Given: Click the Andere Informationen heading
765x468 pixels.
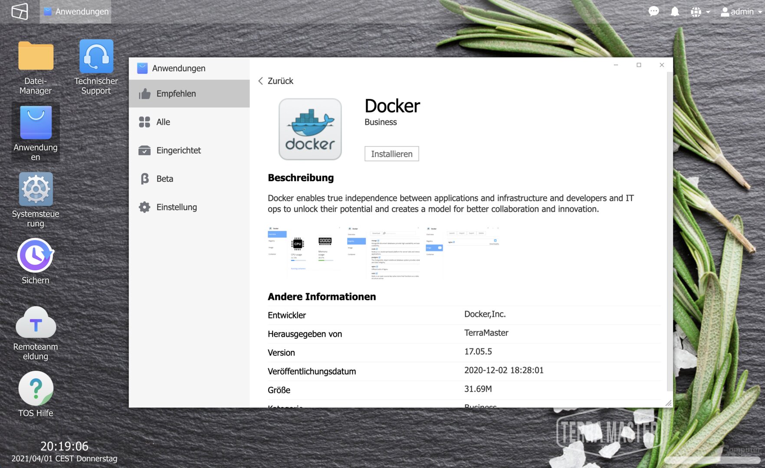Looking at the screenshot, I should click(x=322, y=297).
